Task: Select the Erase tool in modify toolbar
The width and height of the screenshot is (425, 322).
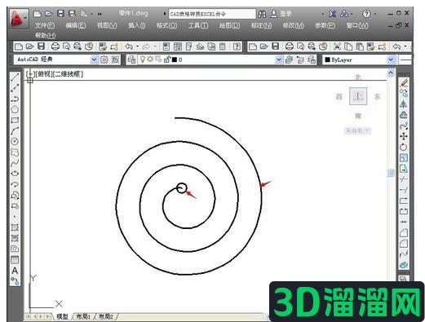Action: click(x=404, y=82)
